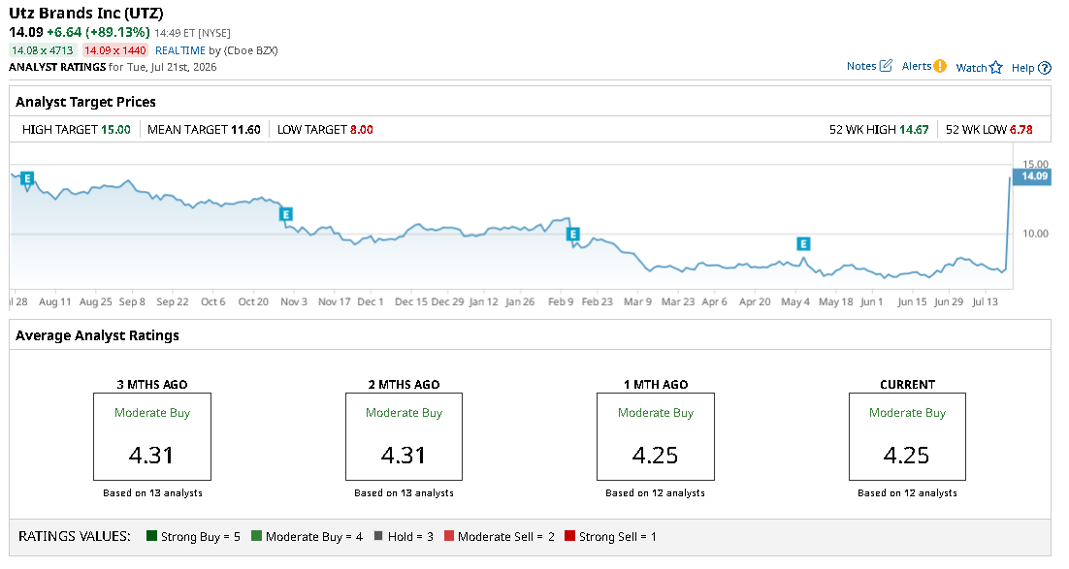1069x569 pixels.
Task: Click 'Based on 12 analysts' under CURRENT
Action: click(907, 492)
